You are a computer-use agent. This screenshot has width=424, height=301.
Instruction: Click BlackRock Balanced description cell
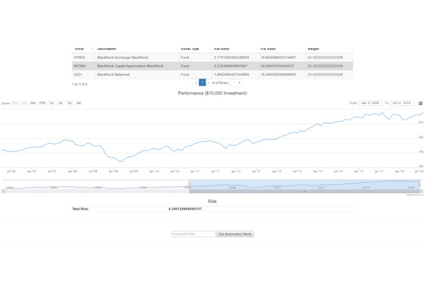pyautogui.click(x=137, y=74)
